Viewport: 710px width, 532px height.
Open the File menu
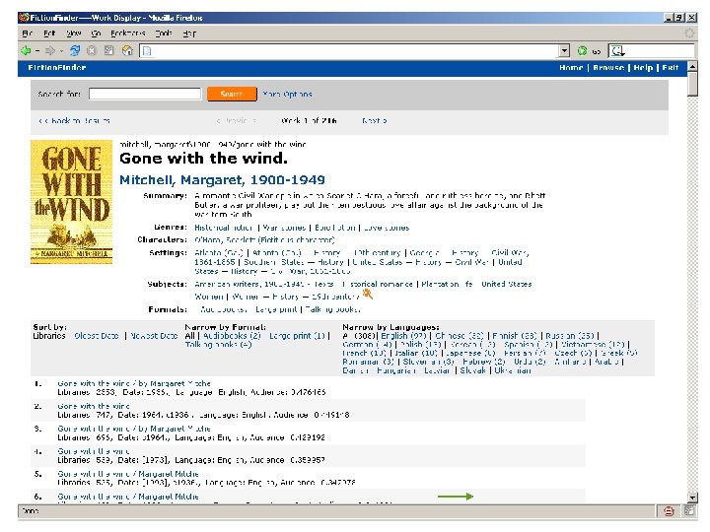click(x=28, y=33)
